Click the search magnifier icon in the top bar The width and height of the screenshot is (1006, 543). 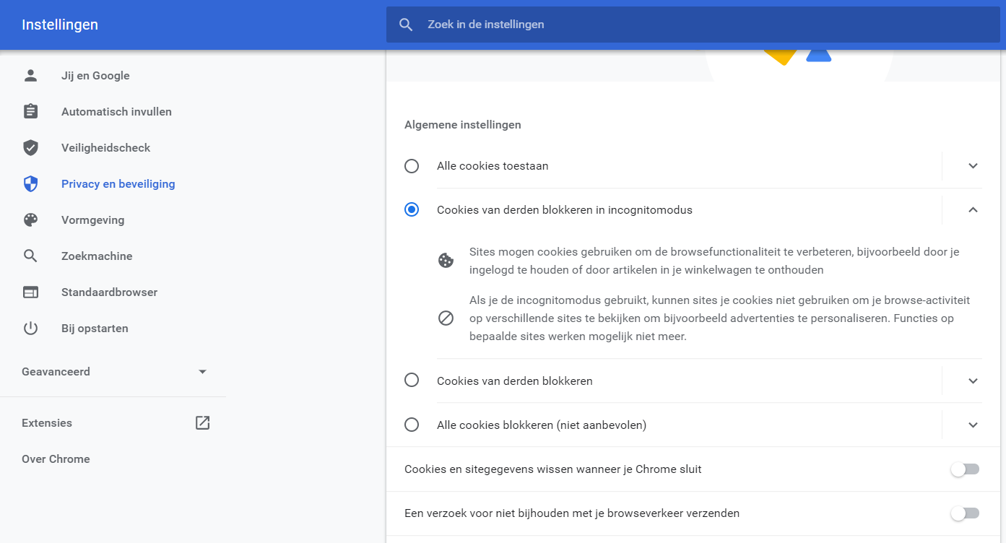[x=406, y=25]
